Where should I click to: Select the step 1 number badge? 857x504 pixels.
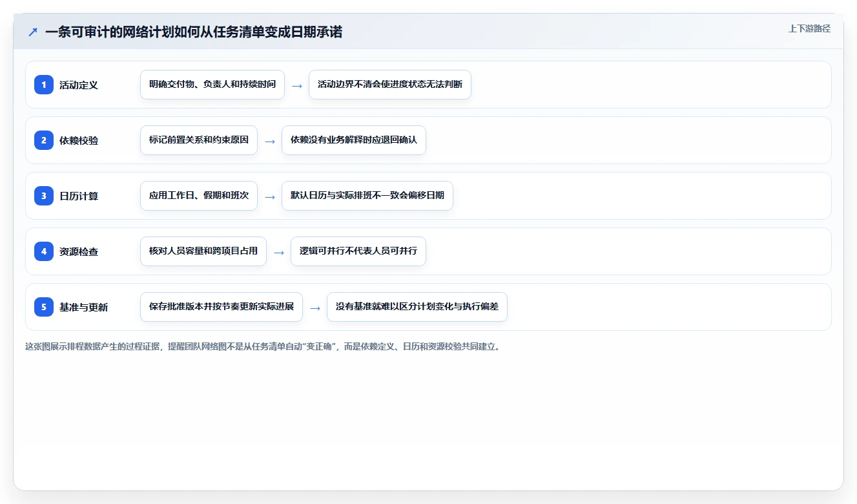coord(44,85)
